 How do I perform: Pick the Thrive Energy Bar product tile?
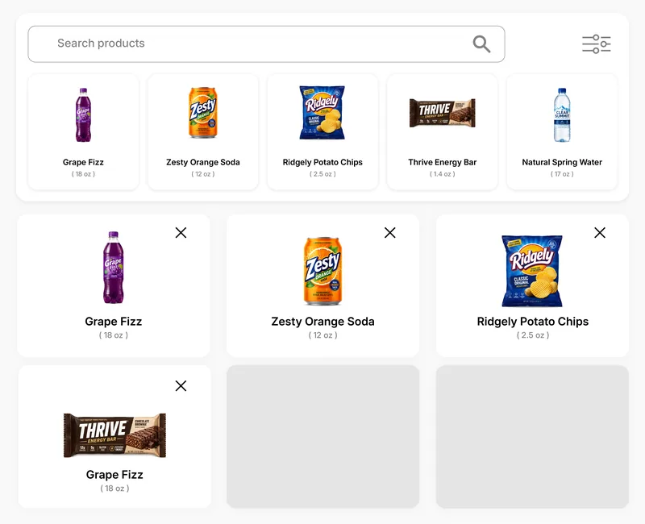[443, 132]
